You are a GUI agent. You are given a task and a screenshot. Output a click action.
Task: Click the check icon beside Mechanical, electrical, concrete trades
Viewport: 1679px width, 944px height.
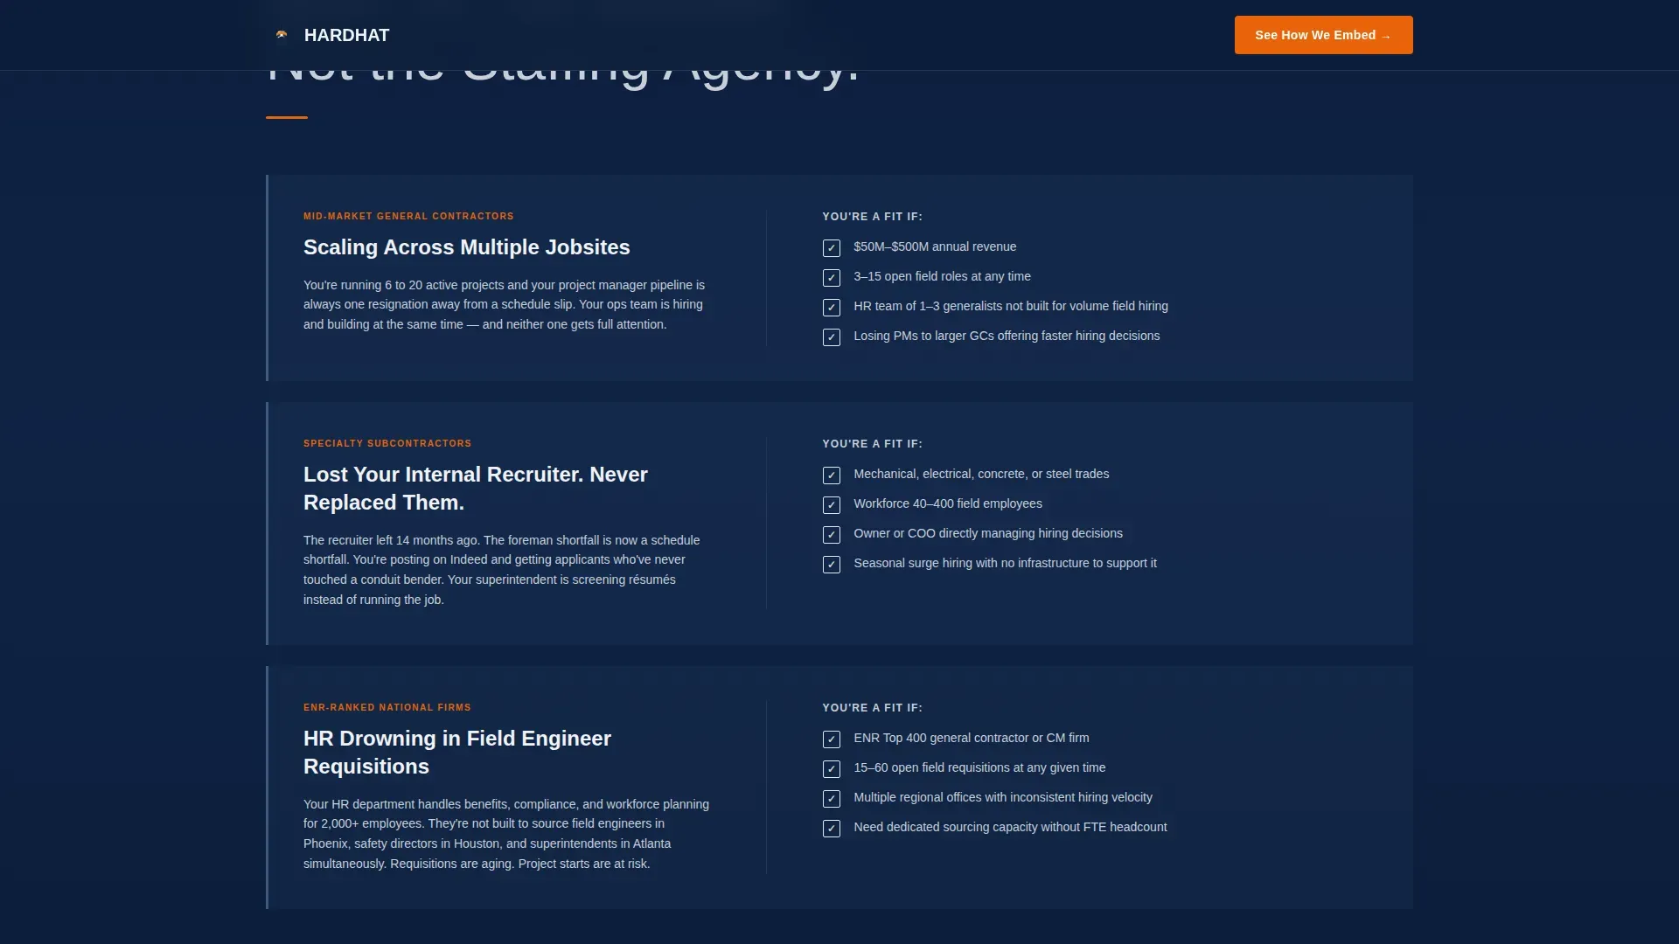pos(832,475)
